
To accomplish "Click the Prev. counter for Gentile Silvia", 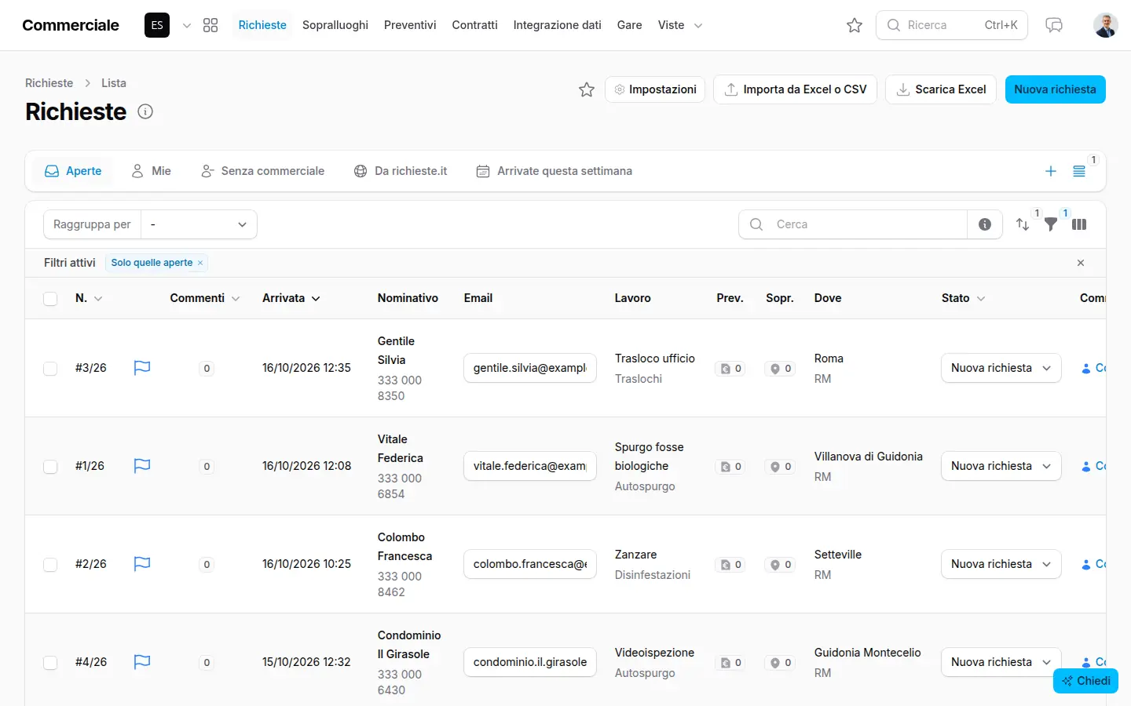I will [731, 369].
